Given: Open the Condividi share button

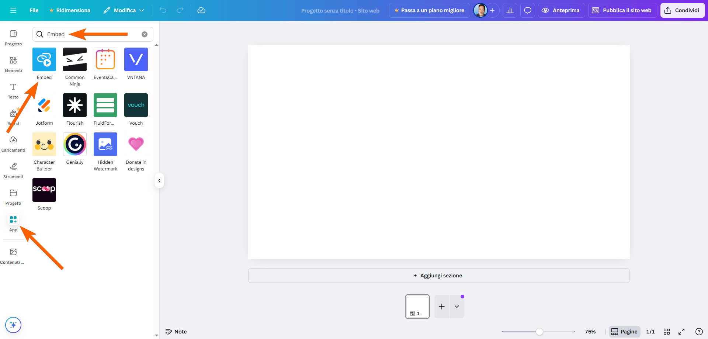Looking at the screenshot, I should 683,10.
